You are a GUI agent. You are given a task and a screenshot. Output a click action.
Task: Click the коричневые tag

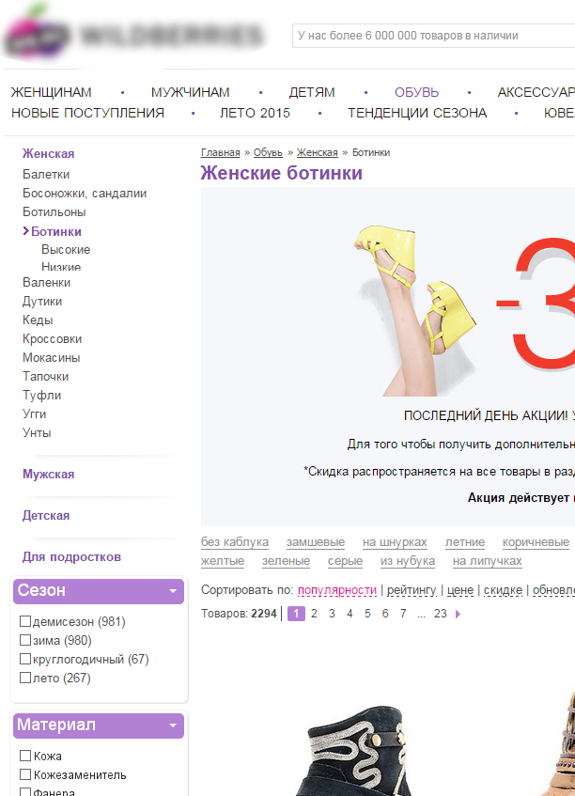point(536,542)
